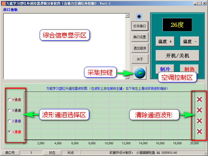Click the 26度 temperature display
Screen dimensions: 208x156
pos(177,25)
